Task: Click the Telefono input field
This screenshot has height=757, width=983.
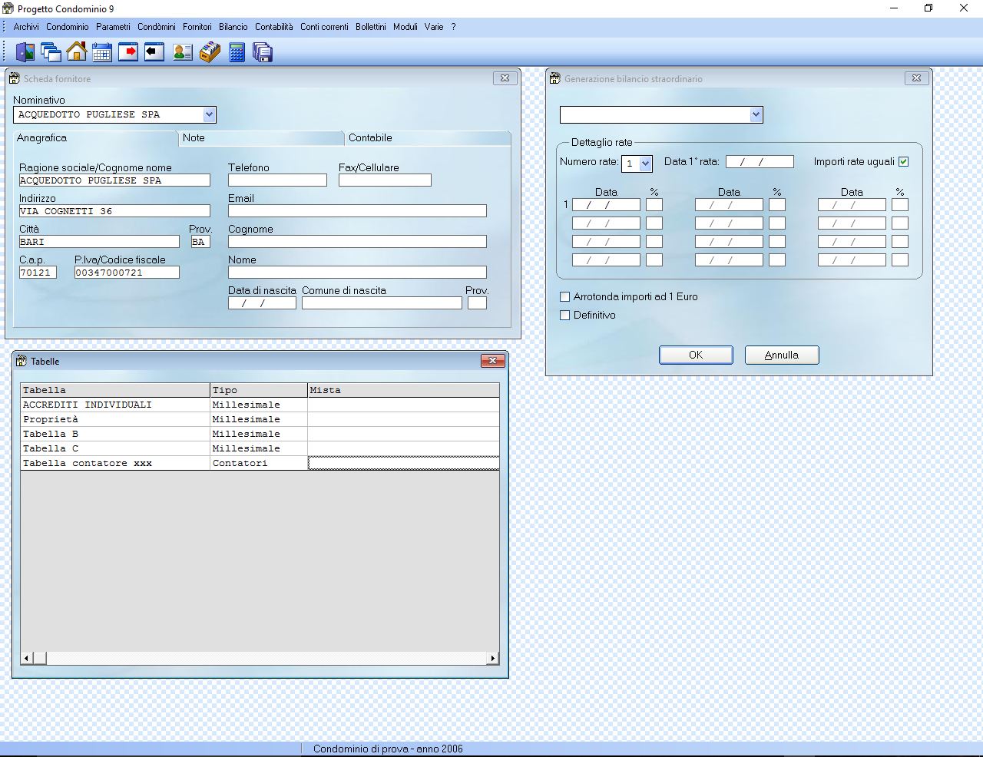Action: (277, 180)
